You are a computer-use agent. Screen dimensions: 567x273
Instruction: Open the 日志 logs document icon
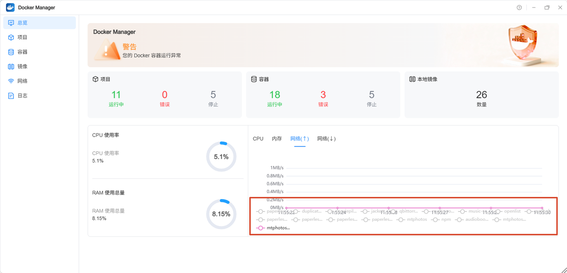point(11,96)
